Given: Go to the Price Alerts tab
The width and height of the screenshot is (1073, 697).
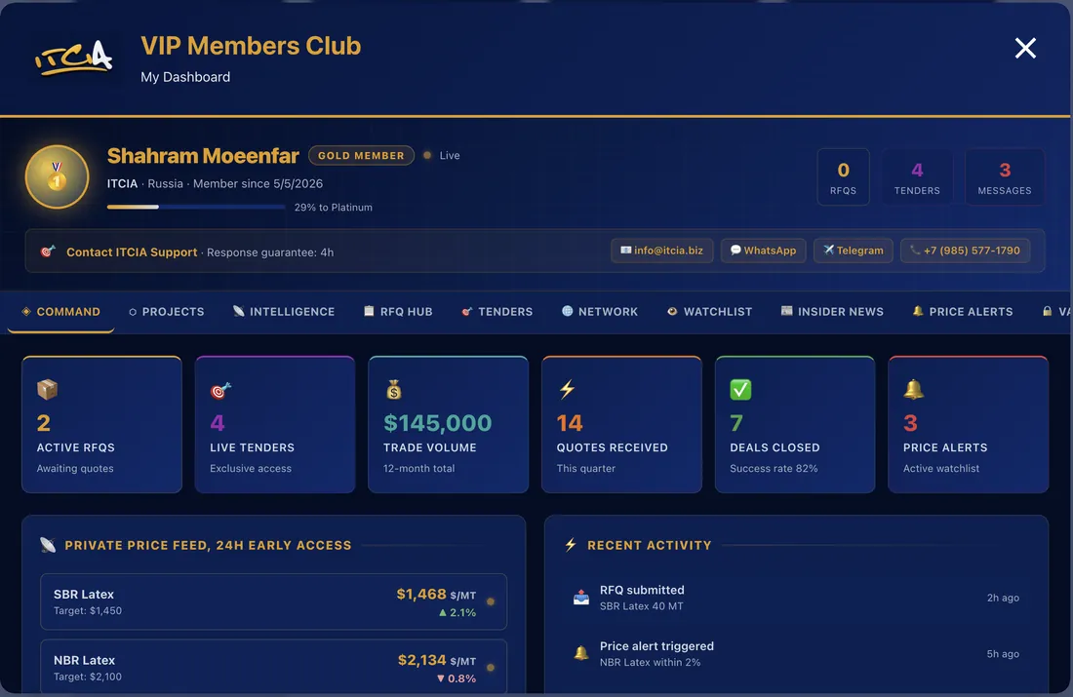Looking at the screenshot, I should [962, 311].
